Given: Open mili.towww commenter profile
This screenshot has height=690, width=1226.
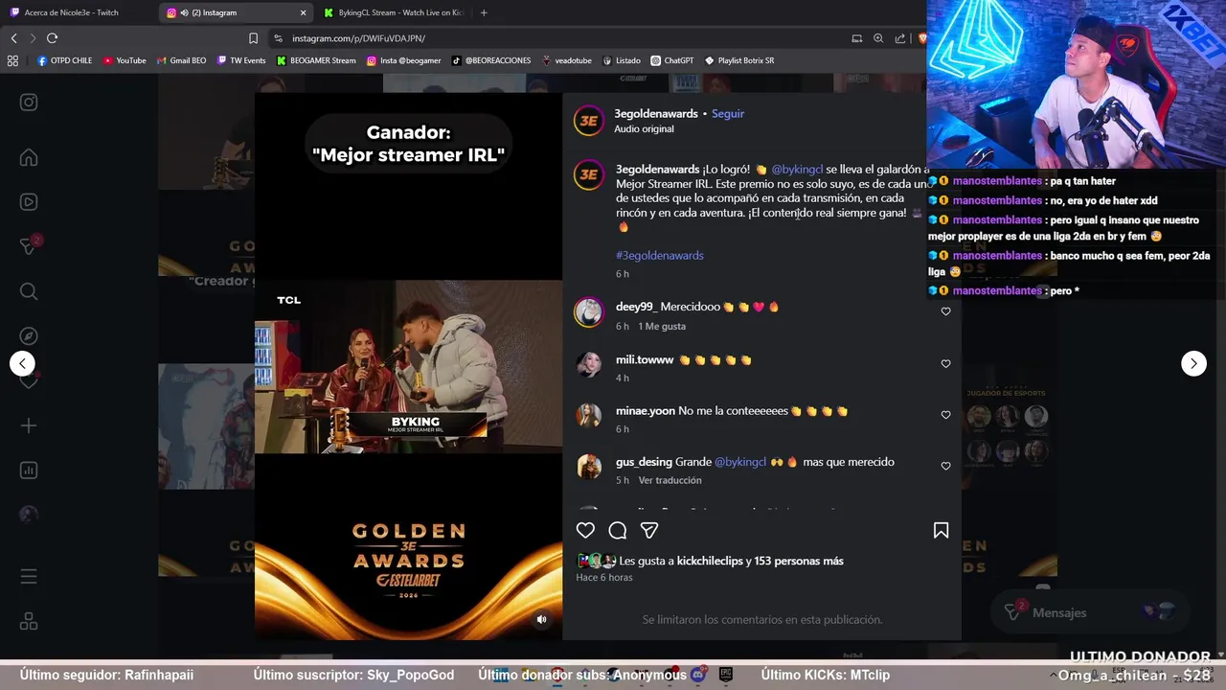Looking at the screenshot, I should 645,360.
